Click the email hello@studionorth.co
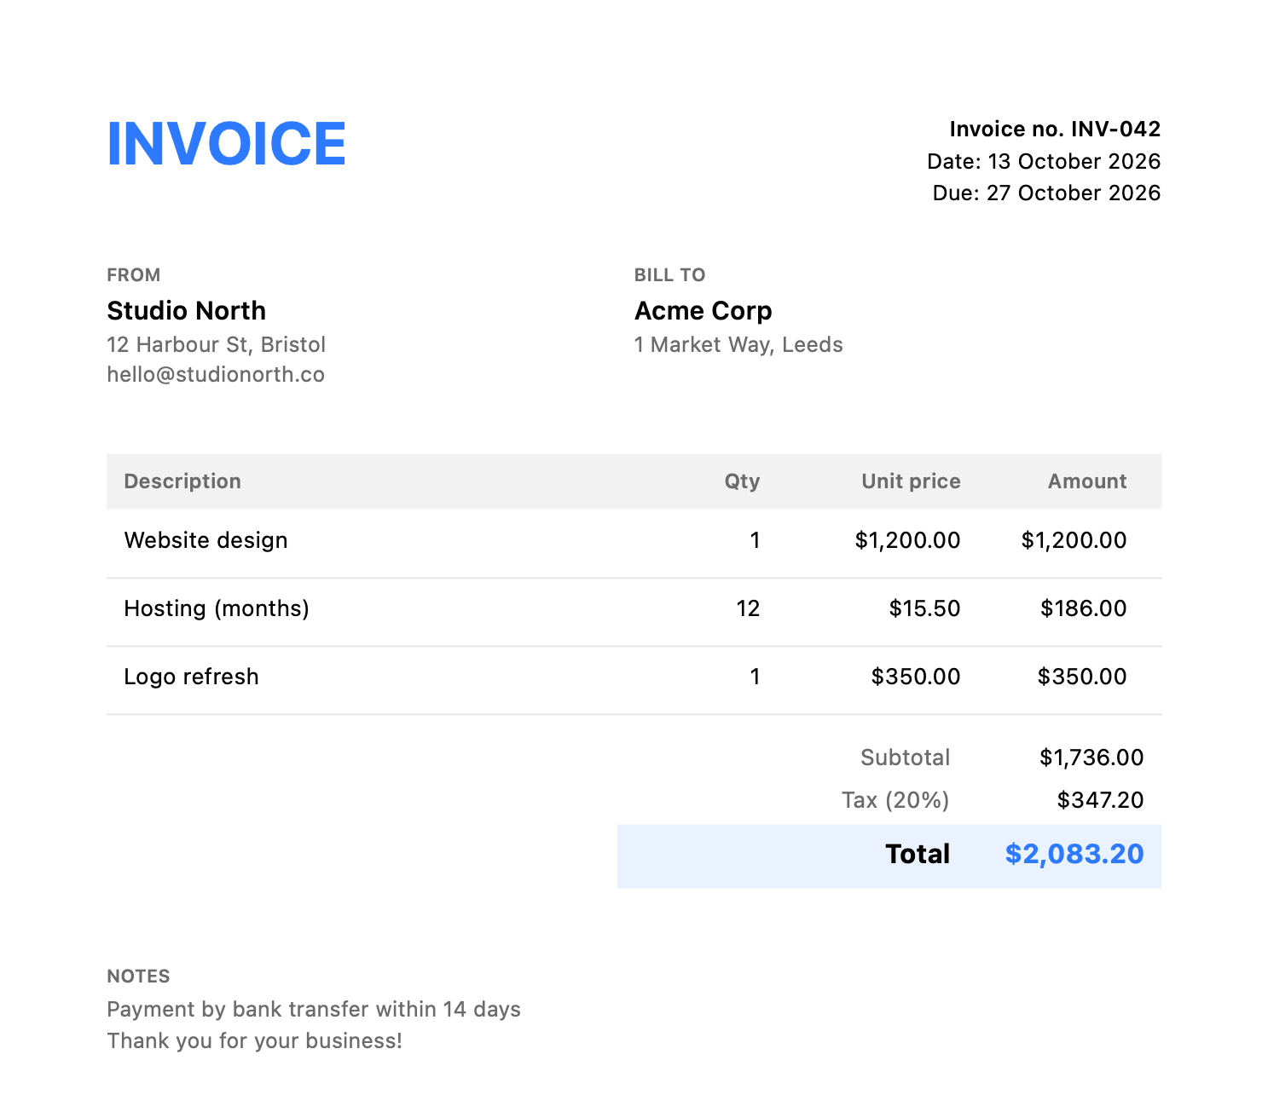The height and width of the screenshot is (1112, 1268). tap(216, 374)
